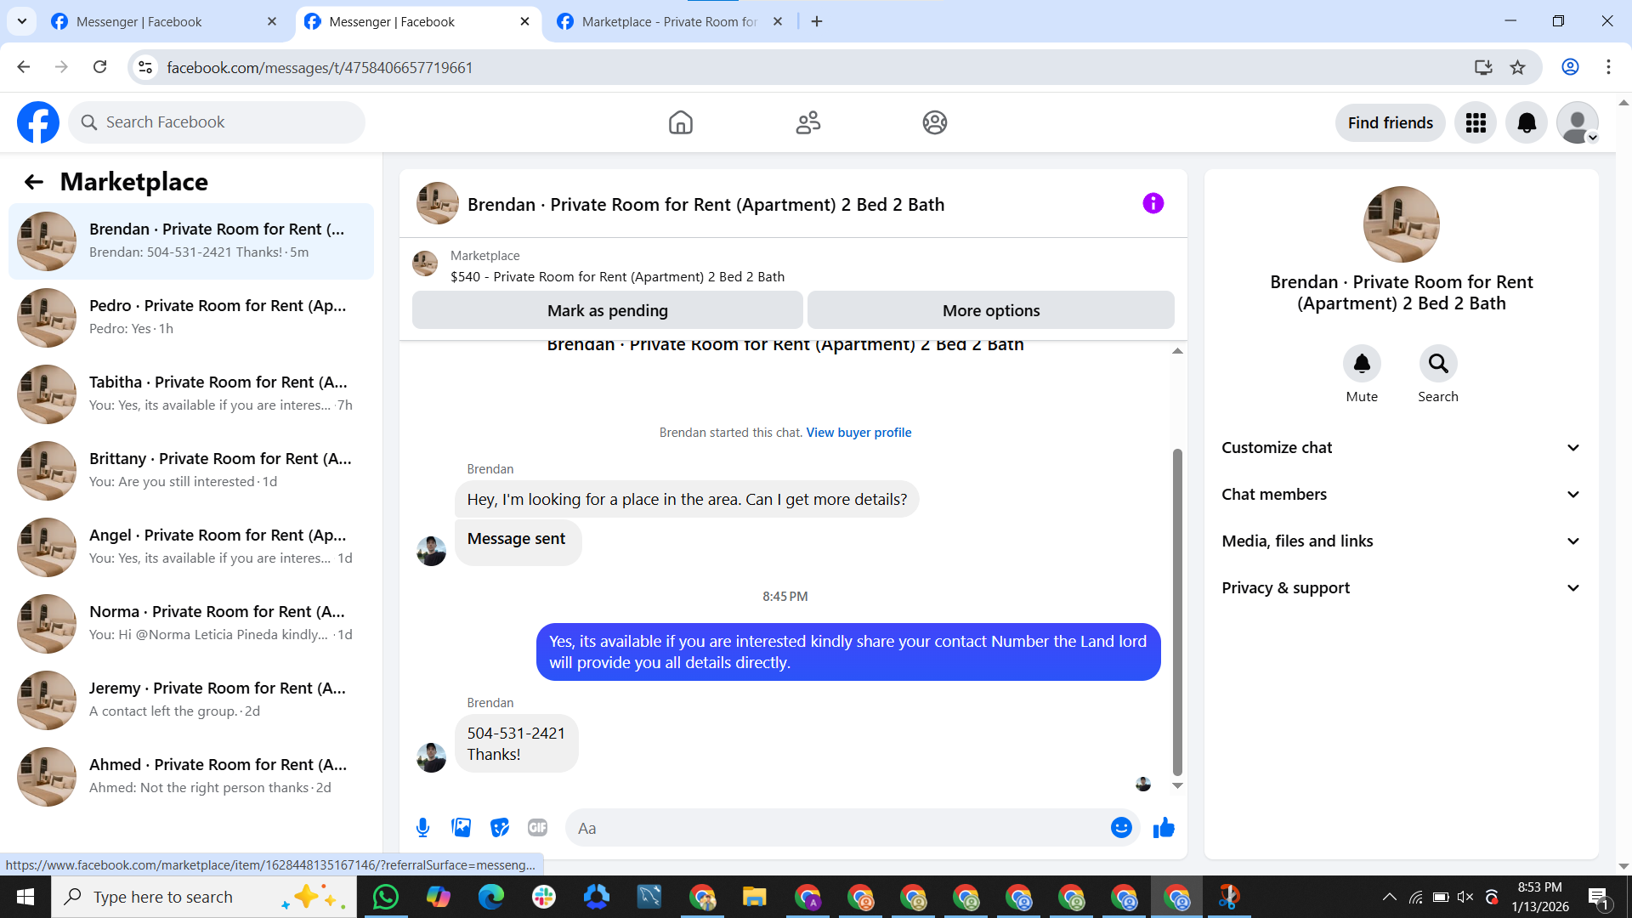Click the purple conversation info icon
Viewport: 1632px width, 918px height.
[1153, 203]
